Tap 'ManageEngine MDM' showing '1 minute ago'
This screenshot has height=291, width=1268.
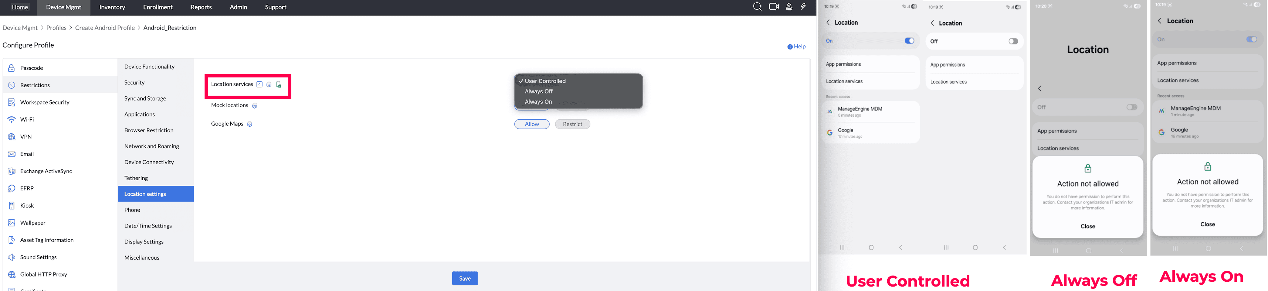pyautogui.click(x=1207, y=111)
